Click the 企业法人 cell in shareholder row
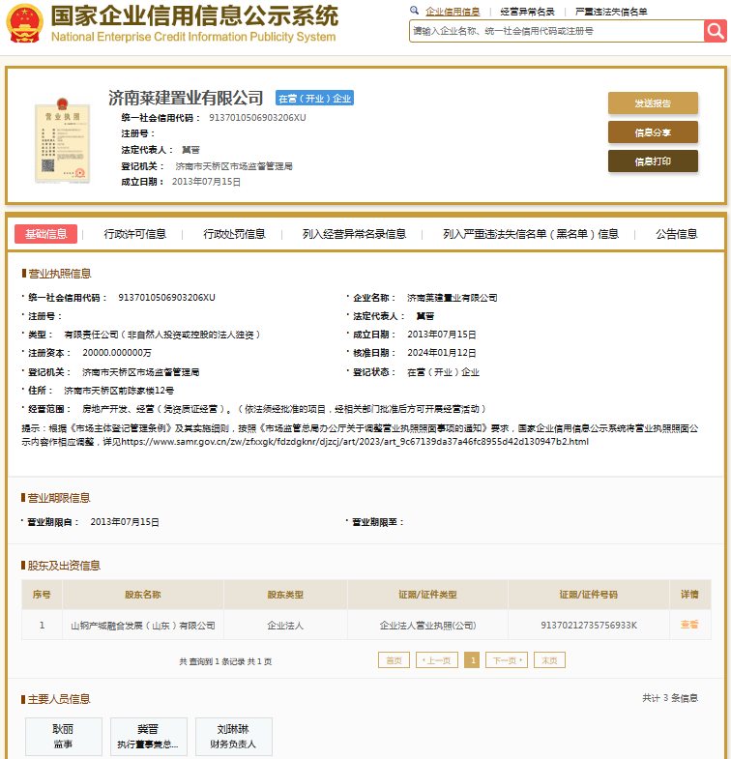731x759 pixels. click(285, 626)
